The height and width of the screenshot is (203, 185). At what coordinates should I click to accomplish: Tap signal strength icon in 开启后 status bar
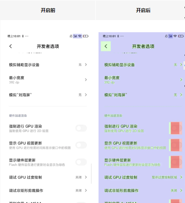(x=171, y=36)
